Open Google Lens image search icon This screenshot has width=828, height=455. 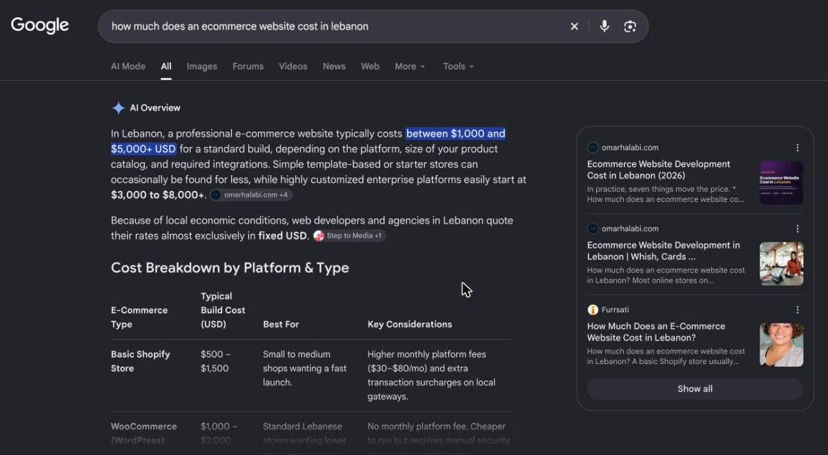coord(629,26)
